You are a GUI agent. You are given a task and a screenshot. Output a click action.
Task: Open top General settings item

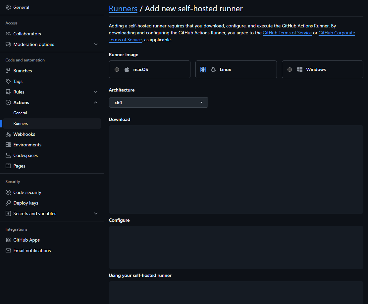51,7
